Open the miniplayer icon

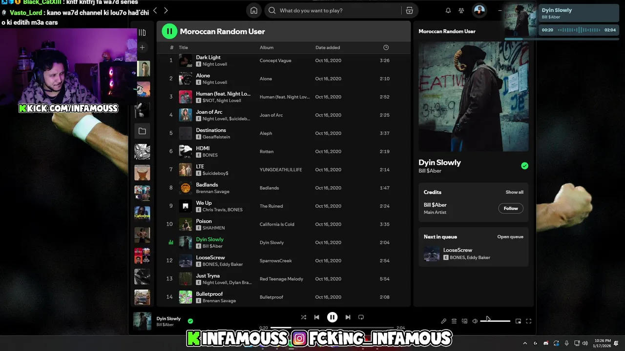518,321
